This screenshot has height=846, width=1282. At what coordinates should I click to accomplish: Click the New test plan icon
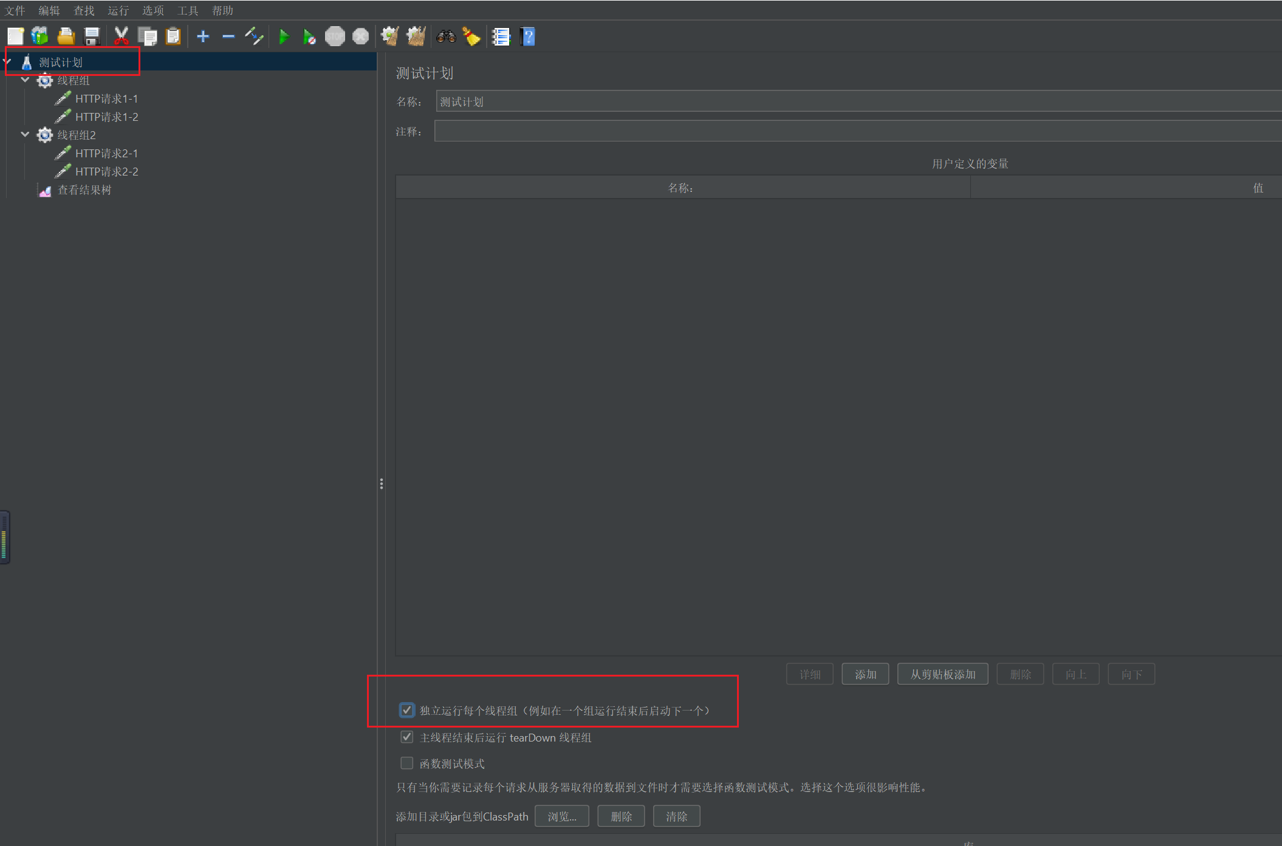coord(16,37)
